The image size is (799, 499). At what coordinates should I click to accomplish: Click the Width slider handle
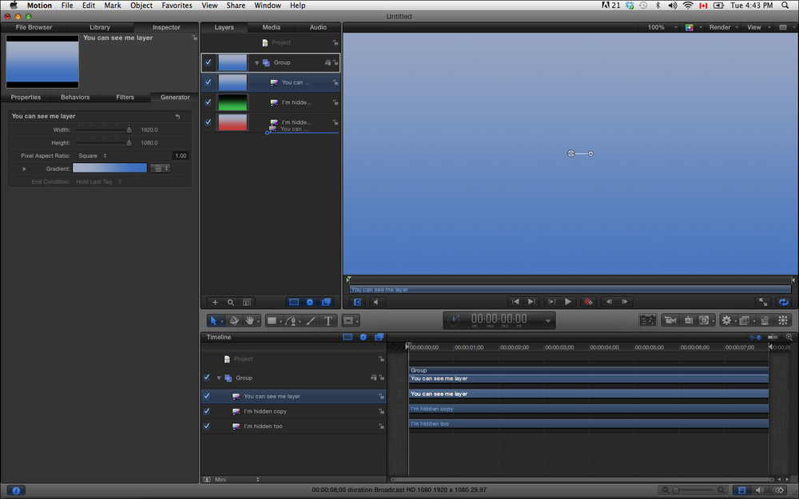click(129, 129)
